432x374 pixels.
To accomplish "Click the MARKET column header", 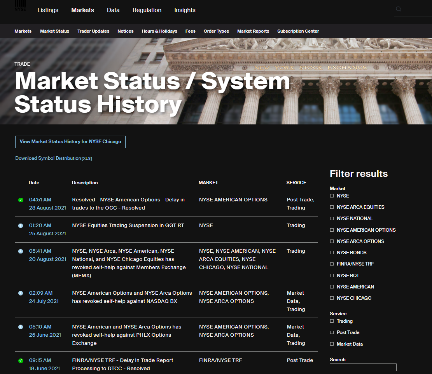I will [x=208, y=183].
